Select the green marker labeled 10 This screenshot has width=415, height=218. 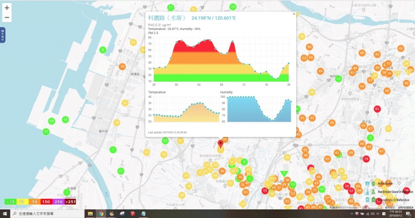(51, 121)
